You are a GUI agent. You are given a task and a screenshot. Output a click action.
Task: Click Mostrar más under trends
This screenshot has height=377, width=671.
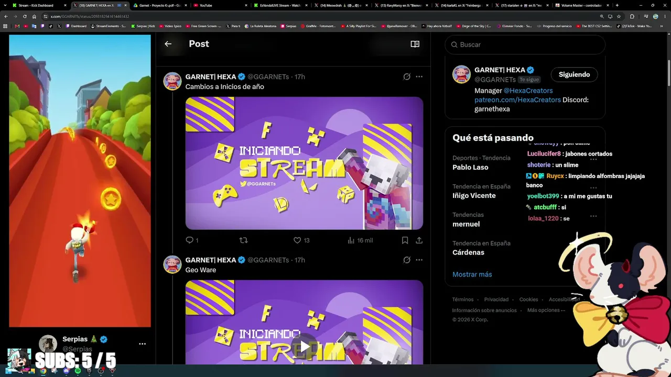[472, 274]
